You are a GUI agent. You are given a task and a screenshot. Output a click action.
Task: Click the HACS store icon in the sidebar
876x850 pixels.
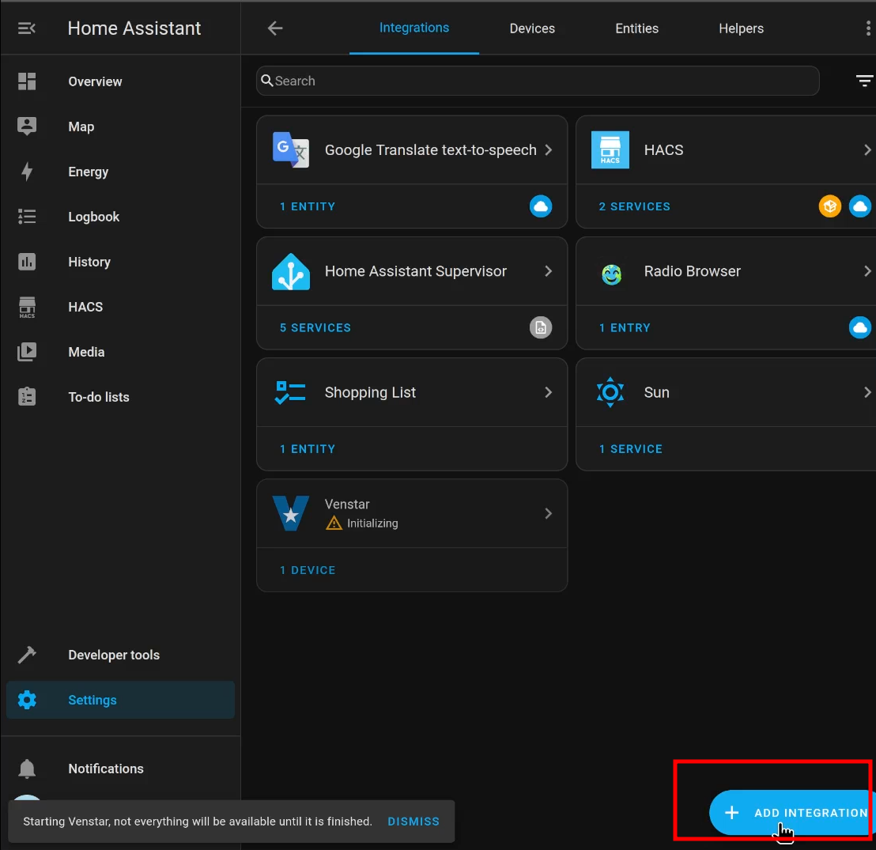pos(27,307)
